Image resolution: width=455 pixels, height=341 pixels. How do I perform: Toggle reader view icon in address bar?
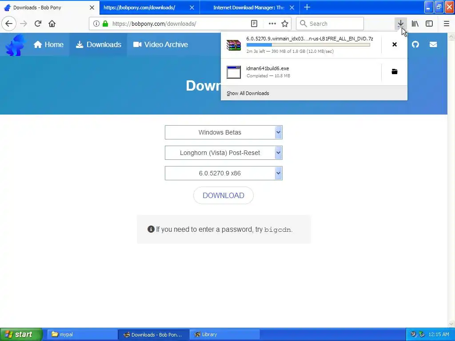[254, 24]
